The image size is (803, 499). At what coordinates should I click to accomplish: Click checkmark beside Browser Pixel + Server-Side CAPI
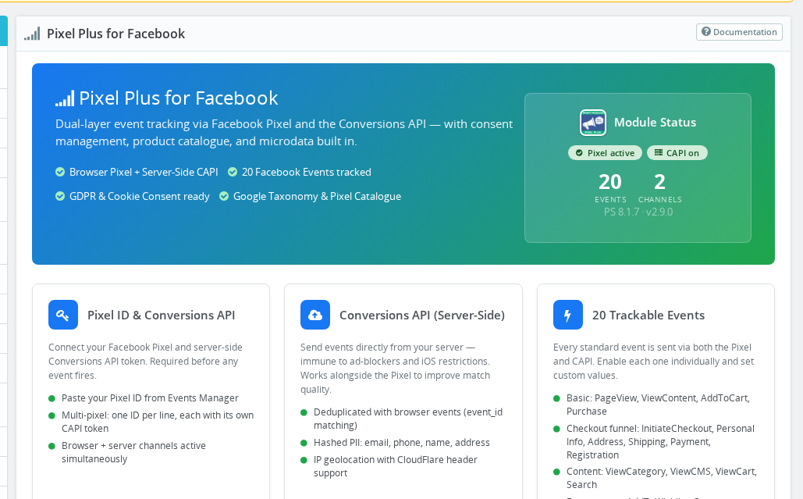click(60, 172)
